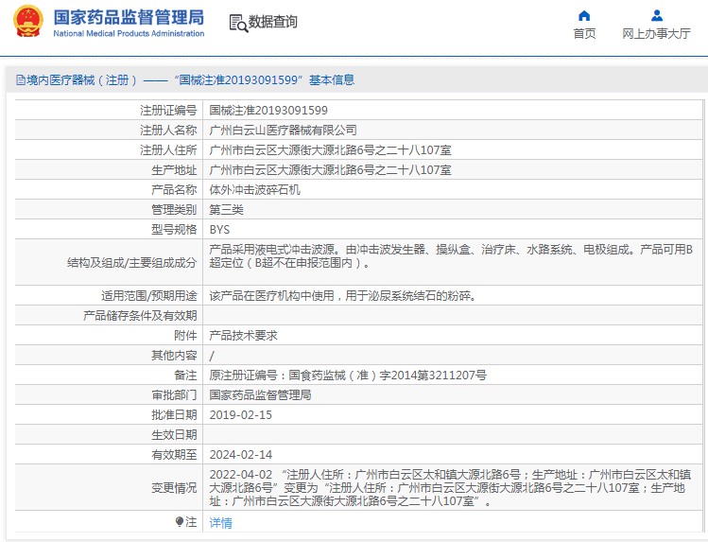Image resolution: width=708 pixels, height=542 pixels.
Task: Click the 结构及组成 description text
Action: point(451,256)
